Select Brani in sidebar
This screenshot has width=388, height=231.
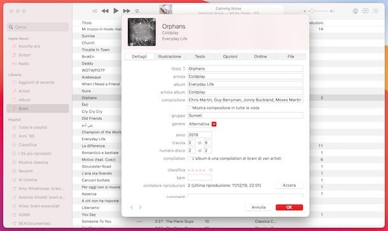(38, 109)
